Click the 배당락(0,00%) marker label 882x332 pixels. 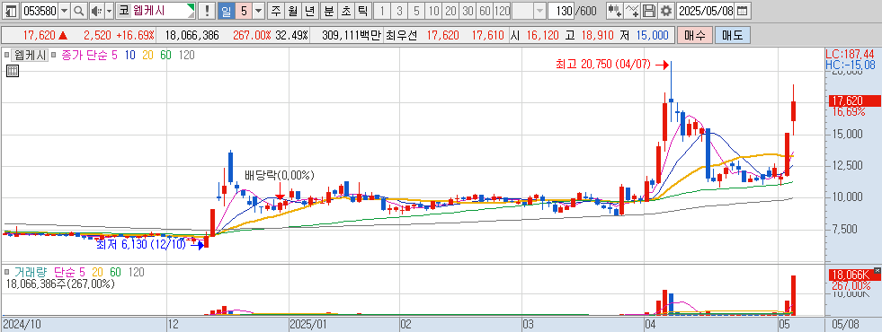coord(279,175)
